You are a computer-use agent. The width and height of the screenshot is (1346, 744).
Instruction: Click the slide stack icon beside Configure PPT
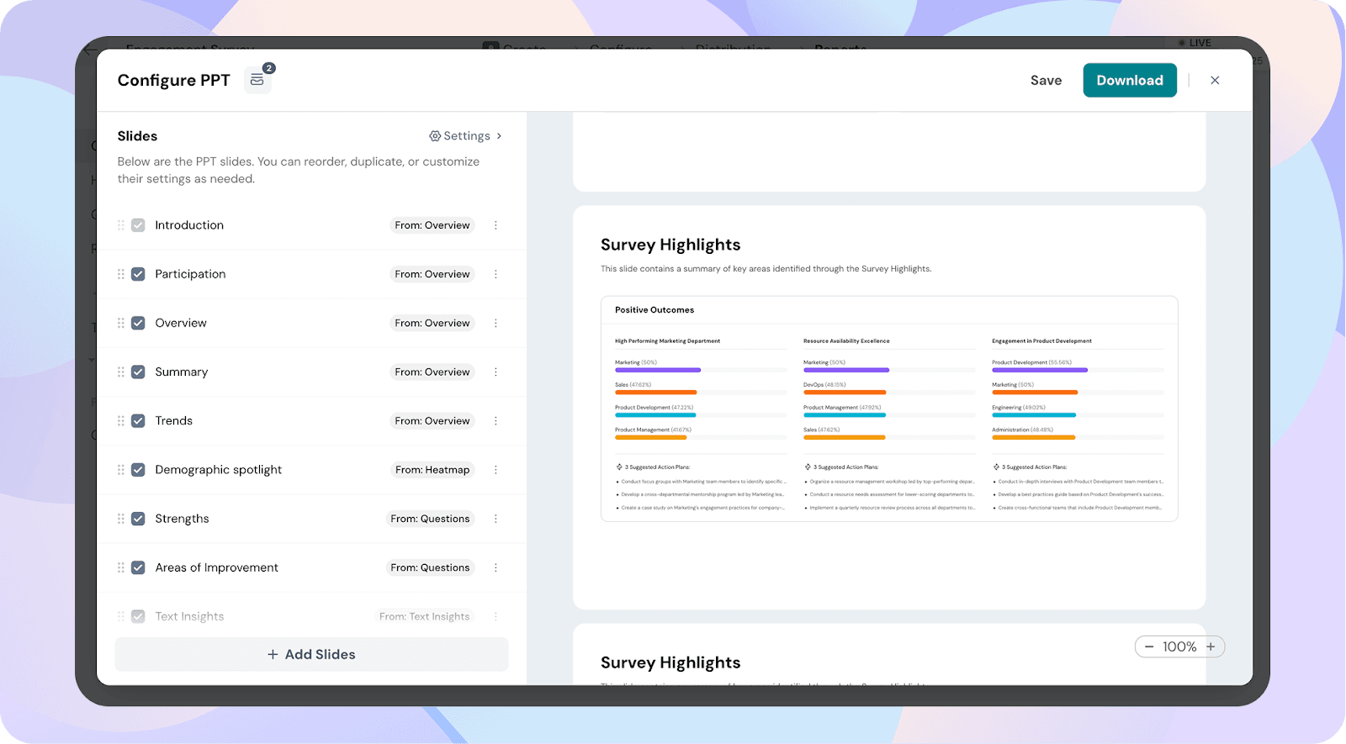(x=257, y=81)
